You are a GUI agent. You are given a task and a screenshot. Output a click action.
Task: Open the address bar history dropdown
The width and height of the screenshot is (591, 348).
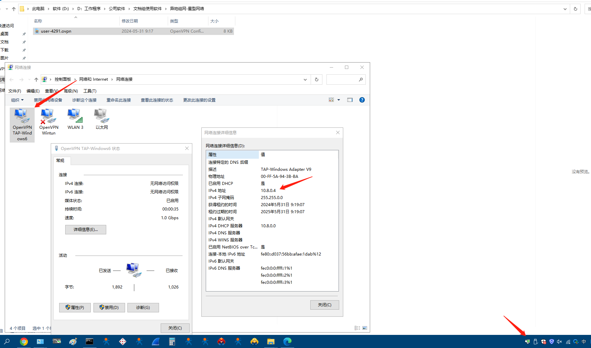[305, 80]
